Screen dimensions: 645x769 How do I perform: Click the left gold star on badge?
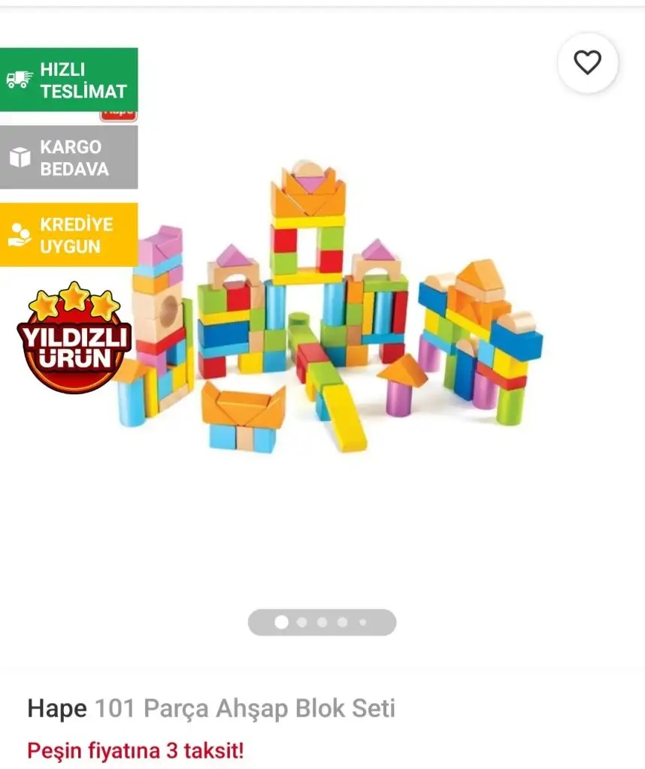(45, 305)
